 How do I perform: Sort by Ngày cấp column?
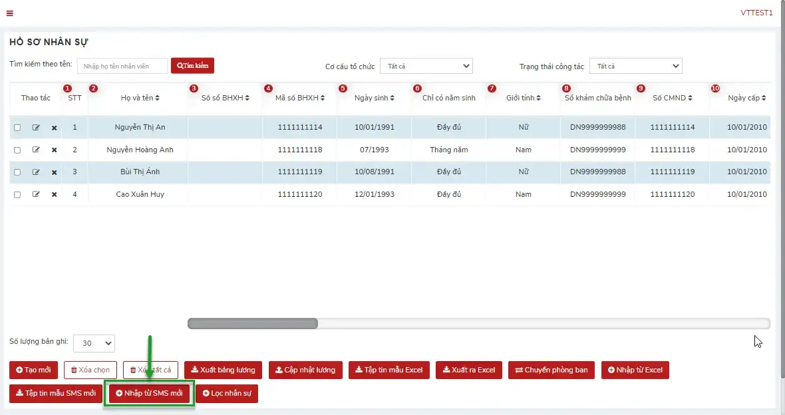tap(747, 98)
